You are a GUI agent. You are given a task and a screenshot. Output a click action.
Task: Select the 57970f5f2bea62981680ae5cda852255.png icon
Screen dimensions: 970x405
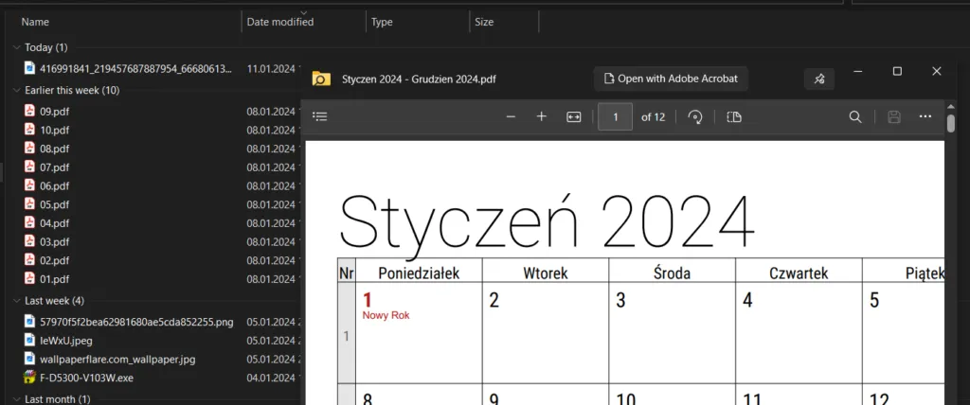click(29, 321)
